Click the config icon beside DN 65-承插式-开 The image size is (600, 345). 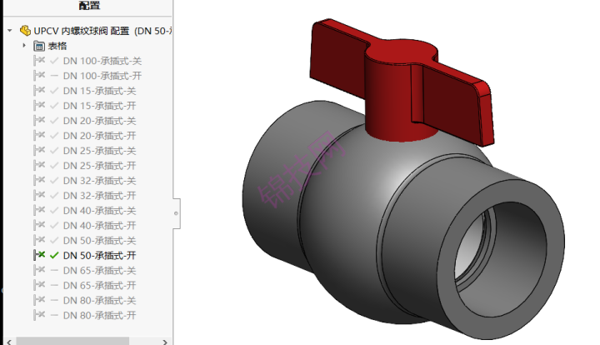[x=39, y=285]
